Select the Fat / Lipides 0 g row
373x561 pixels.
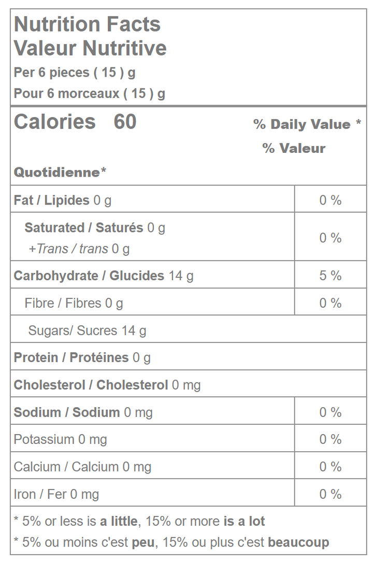click(63, 200)
